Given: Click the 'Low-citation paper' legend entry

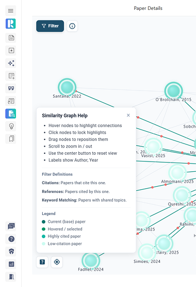Looking at the screenshot, I should tap(62, 244).
